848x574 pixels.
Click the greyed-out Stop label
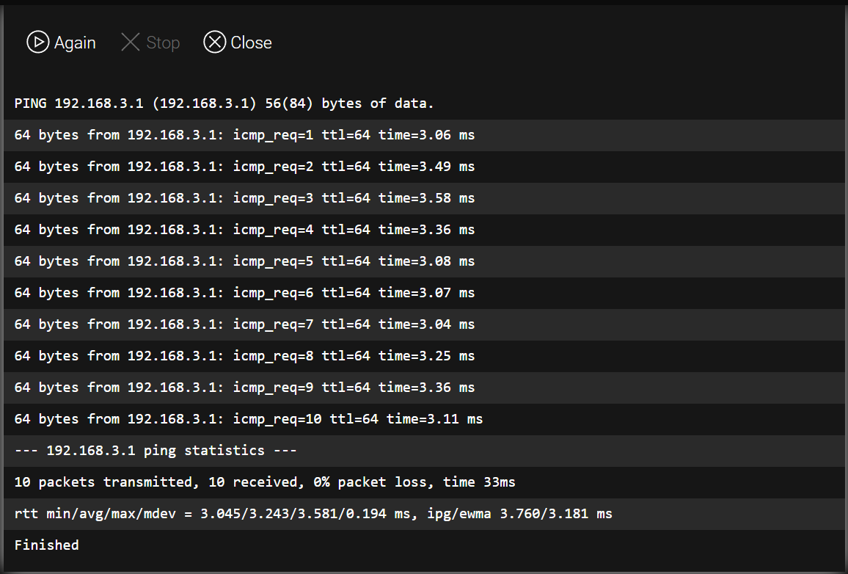163,43
